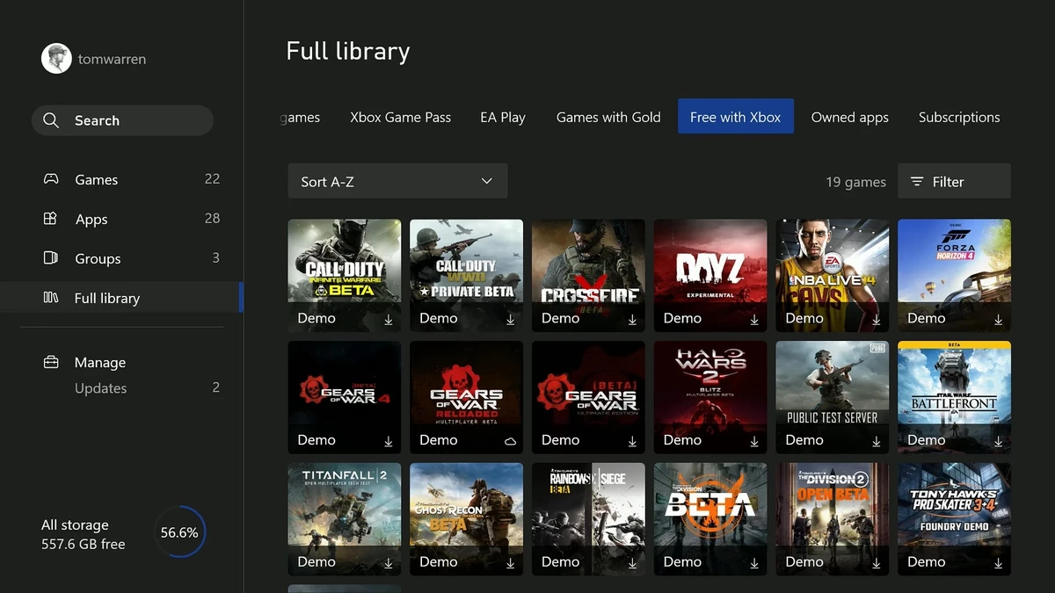Switch to the Xbox Game Pass tab
Viewport: 1055px width, 593px height.
coord(400,117)
